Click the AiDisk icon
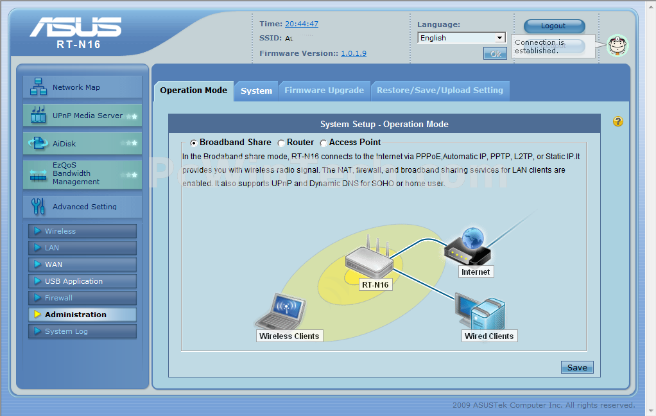Image resolution: width=656 pixels, height=416 pixels. pyautogui.click(x=38, y=143)
